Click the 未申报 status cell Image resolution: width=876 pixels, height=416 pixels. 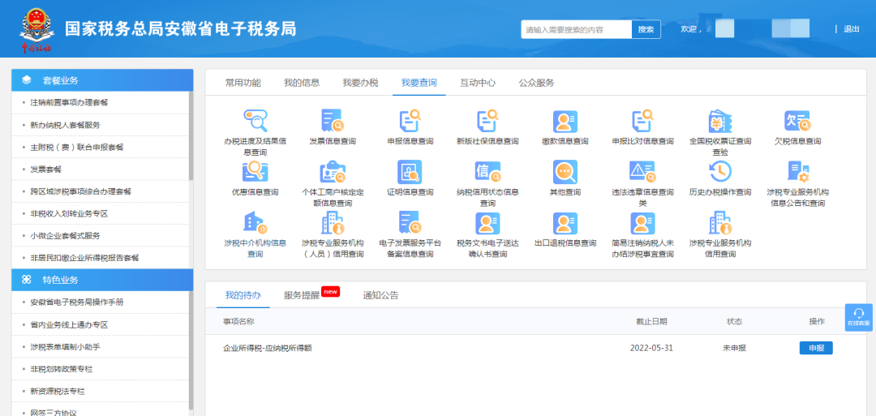pos(734,348)
